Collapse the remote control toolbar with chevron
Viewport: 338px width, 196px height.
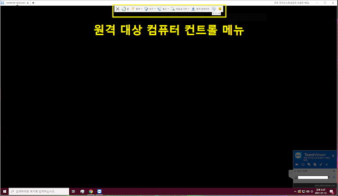pos(219,14)
